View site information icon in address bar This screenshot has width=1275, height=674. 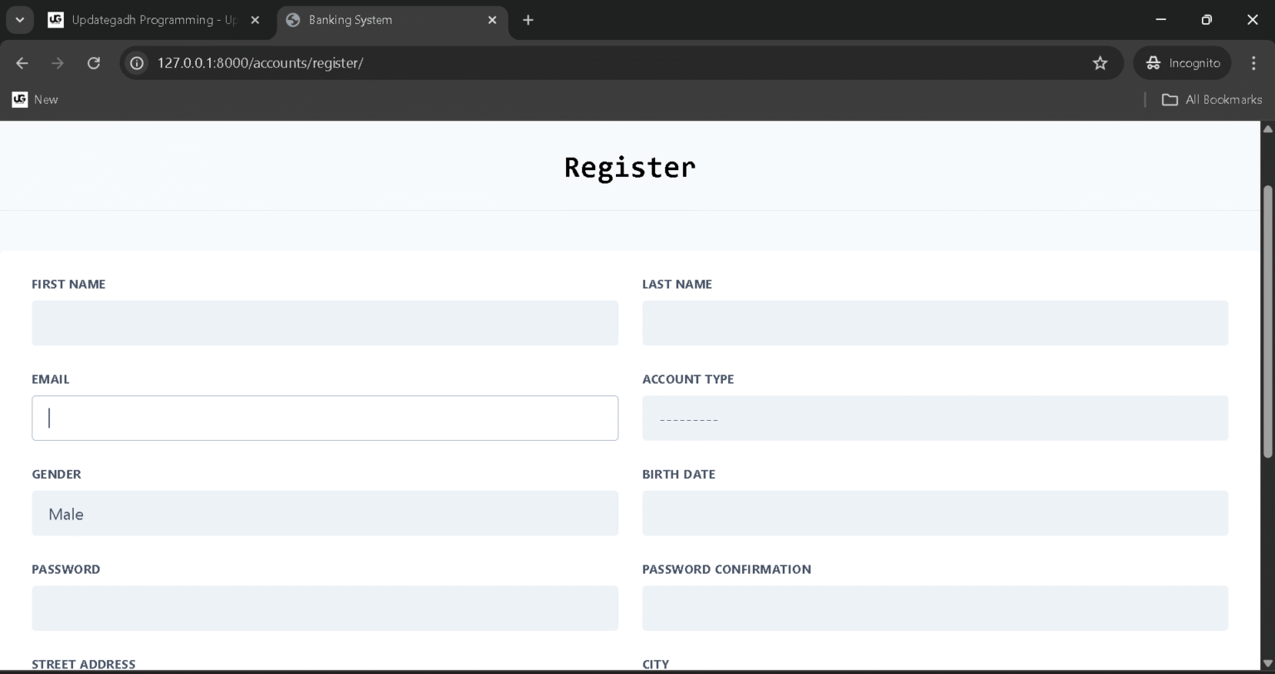tap(138, 63)
